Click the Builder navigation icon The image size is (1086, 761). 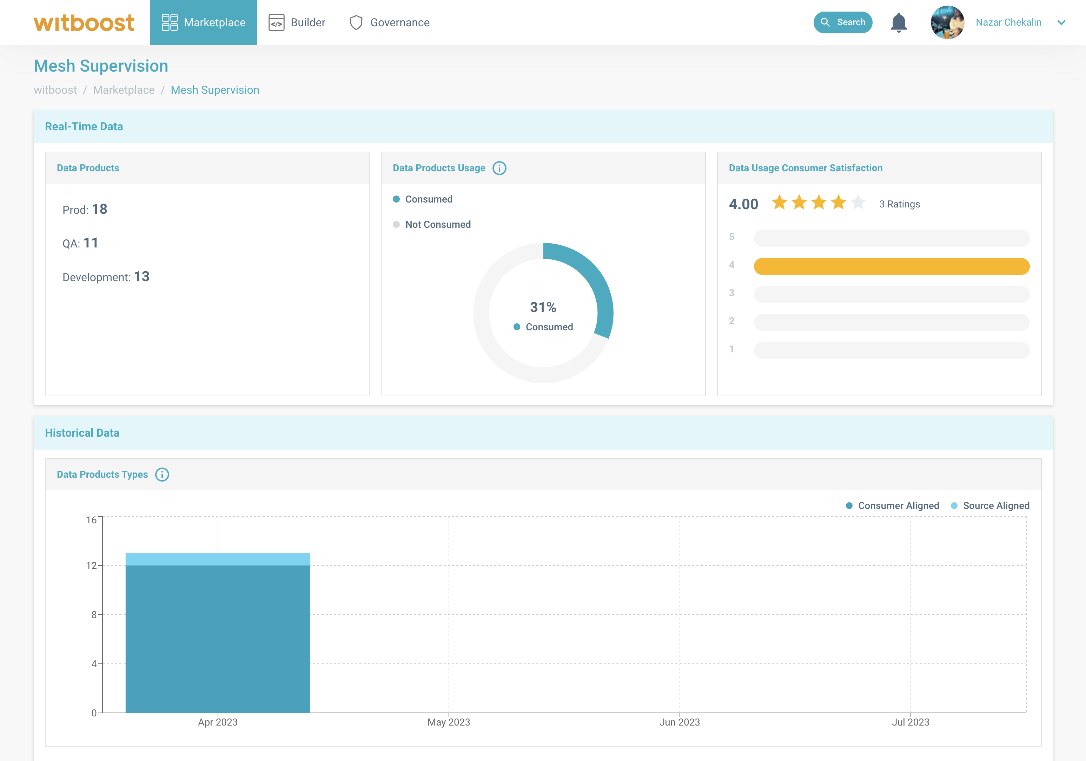tap(277, 22)
